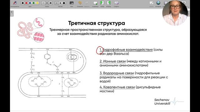Add a new page with Страницы

(x=95, y=4)
